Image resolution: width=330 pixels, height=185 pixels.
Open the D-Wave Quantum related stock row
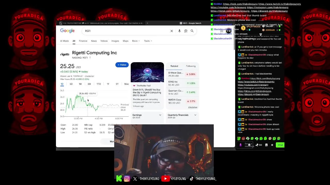(x=182, y=74)
